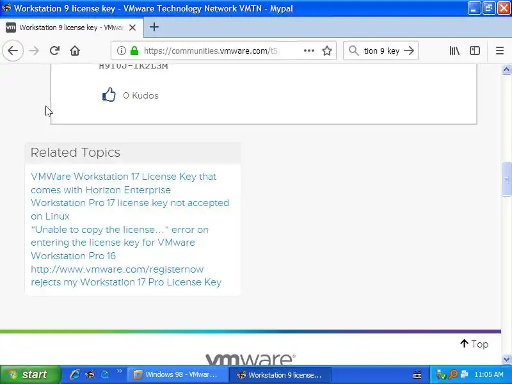Click the vertical scrollbar thumb

pyautogui.click(x=506, y=179)
